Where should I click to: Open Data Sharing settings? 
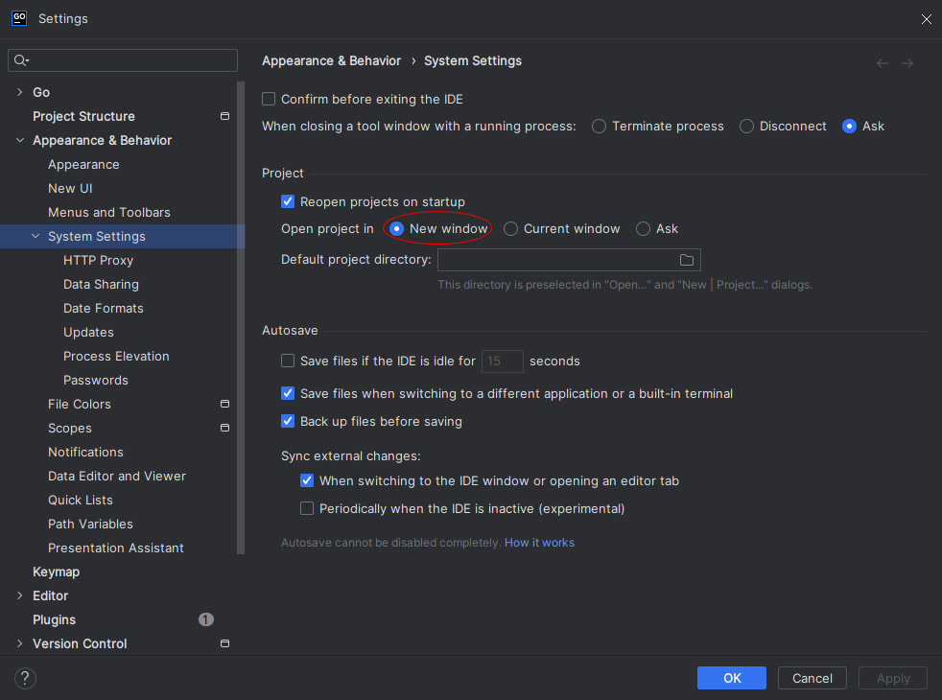coord(101,284)
